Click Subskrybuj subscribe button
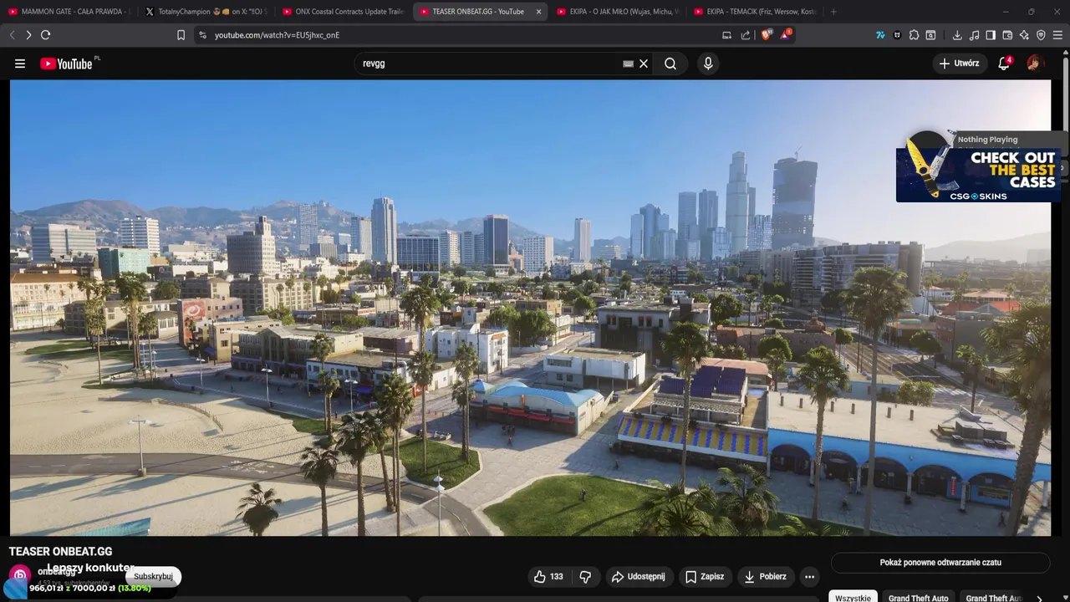This screenshot has height=602, width=1070. click(x=153, y=576)
